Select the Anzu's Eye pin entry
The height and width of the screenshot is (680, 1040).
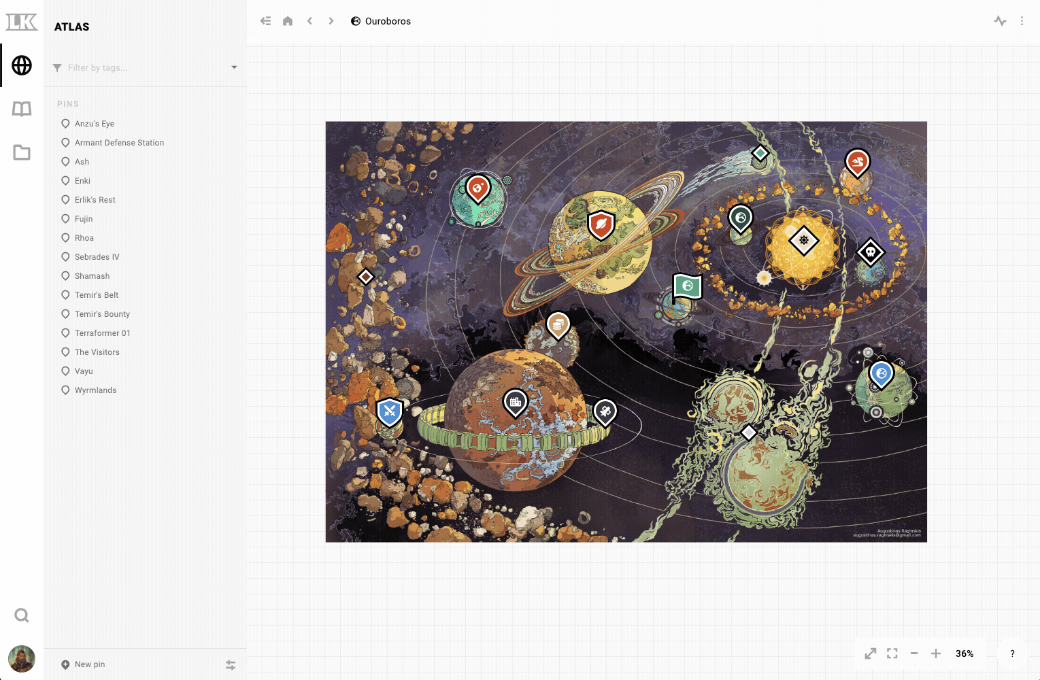point(145,124)
